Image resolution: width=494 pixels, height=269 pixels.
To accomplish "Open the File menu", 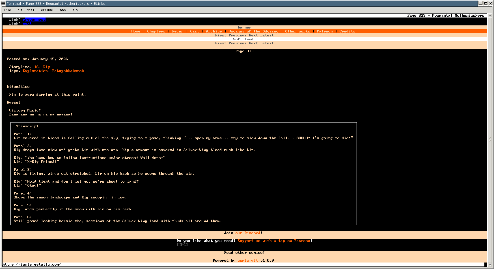I will coord(8,10).
